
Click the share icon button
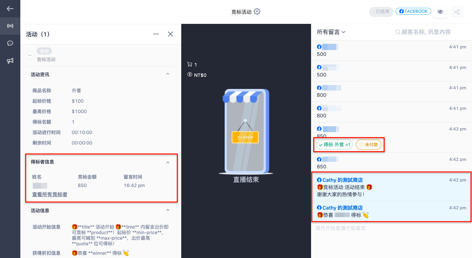[457, 12]
